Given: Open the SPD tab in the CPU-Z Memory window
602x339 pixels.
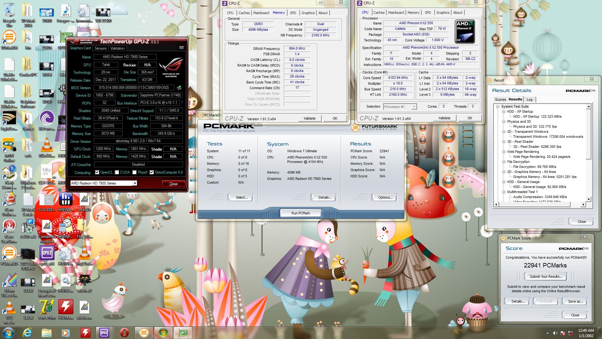Looking at the screenshot, I should (x=293, y=13).
